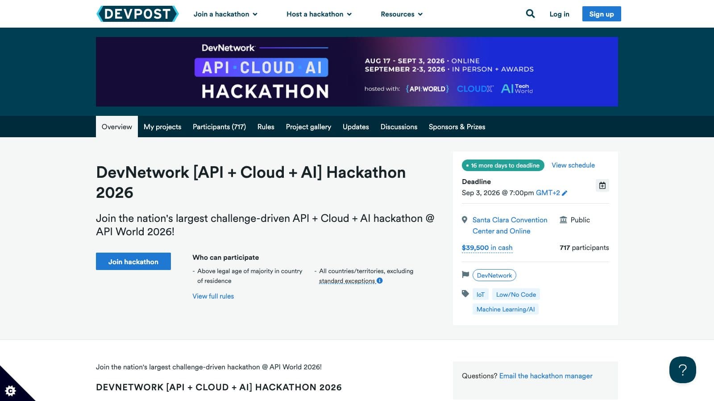Click the GMT+2 time zone link
Image resolution: width=714 pixels, height=401 pixels.
click(548, 193)
